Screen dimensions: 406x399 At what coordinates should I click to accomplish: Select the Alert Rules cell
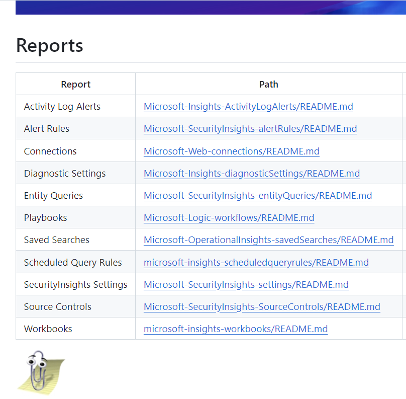(75, 128)
